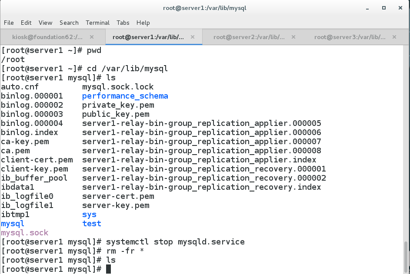Screen dimensions: 410x274
Task: Click the client-cert.pem file name
Action: 37,160
